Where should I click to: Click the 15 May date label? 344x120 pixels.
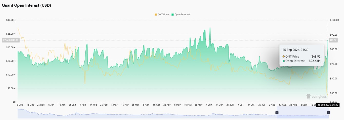pyautogui.click(x=188, y=105)
